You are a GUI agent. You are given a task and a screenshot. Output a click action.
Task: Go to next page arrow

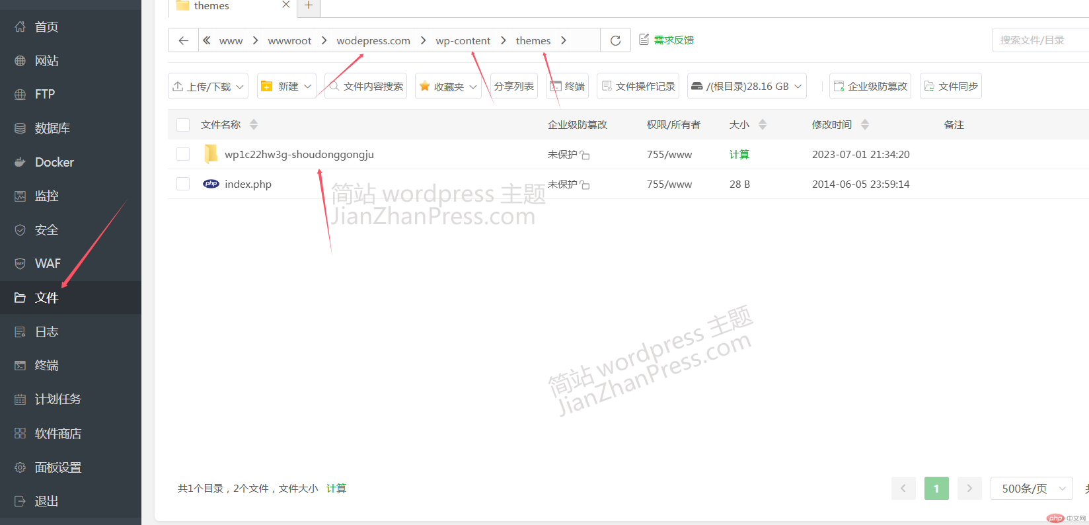969,489
